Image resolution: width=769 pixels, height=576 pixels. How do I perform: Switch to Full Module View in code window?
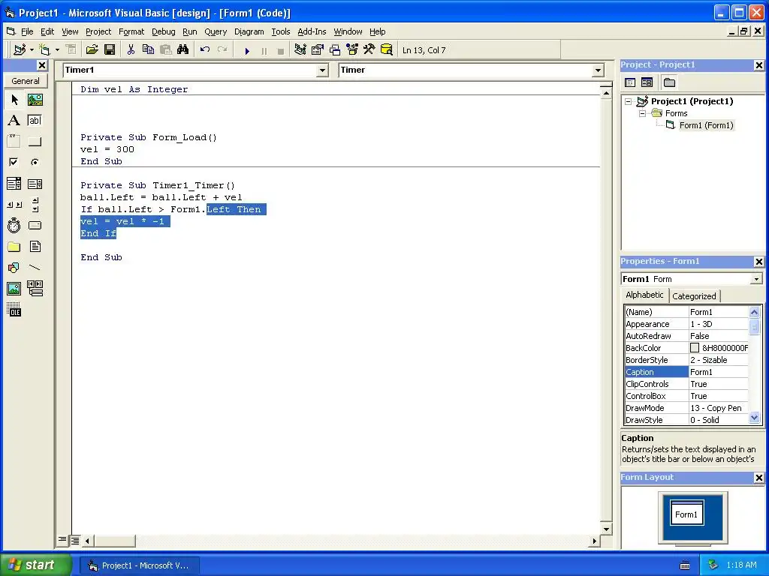tap(75, 541)
